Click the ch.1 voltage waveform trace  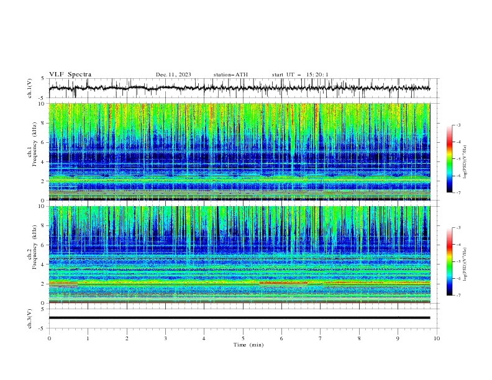pyautogui.click(x=239, y=88)
